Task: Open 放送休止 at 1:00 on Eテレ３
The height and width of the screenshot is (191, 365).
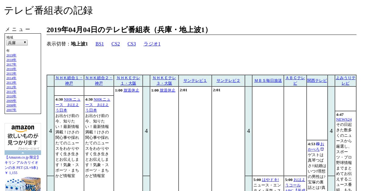Action: point(168,90)
